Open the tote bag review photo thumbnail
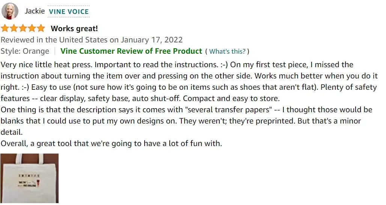The image size is (386, 205). pos(29,178)
